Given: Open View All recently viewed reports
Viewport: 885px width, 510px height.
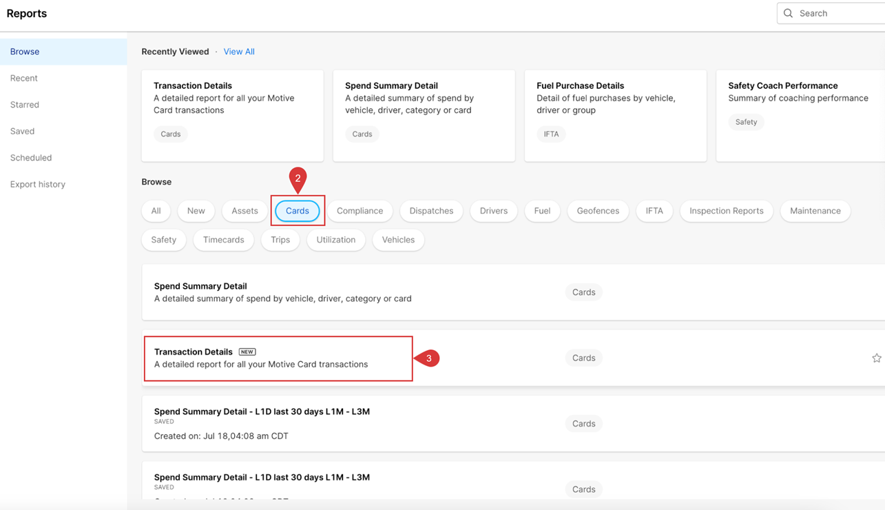Looking at the screenshot, I should (239, 52).
